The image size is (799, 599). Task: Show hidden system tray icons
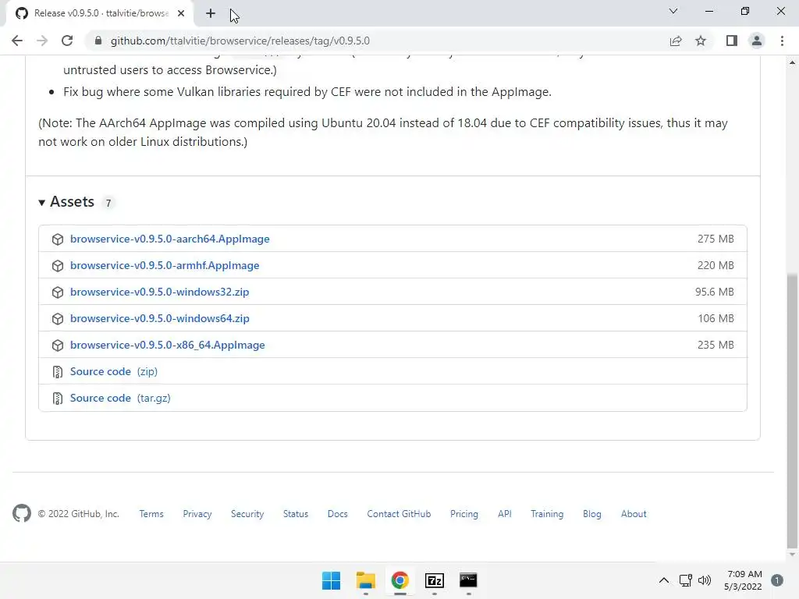[x=664, y=580]
